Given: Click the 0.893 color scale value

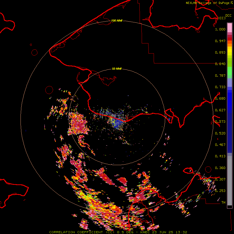Looking at the screenshot, I should 220,52.
